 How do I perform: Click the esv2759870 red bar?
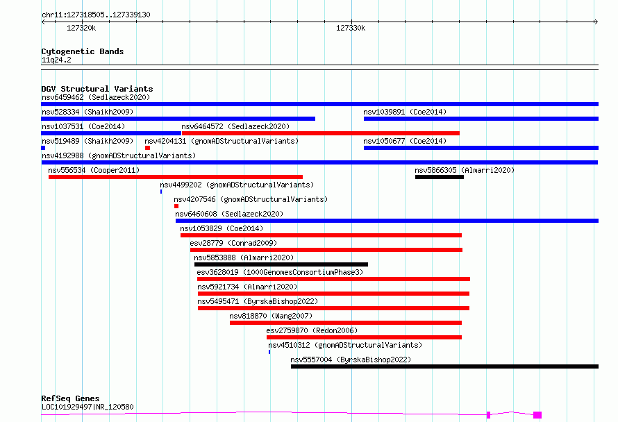click(364, 337)
